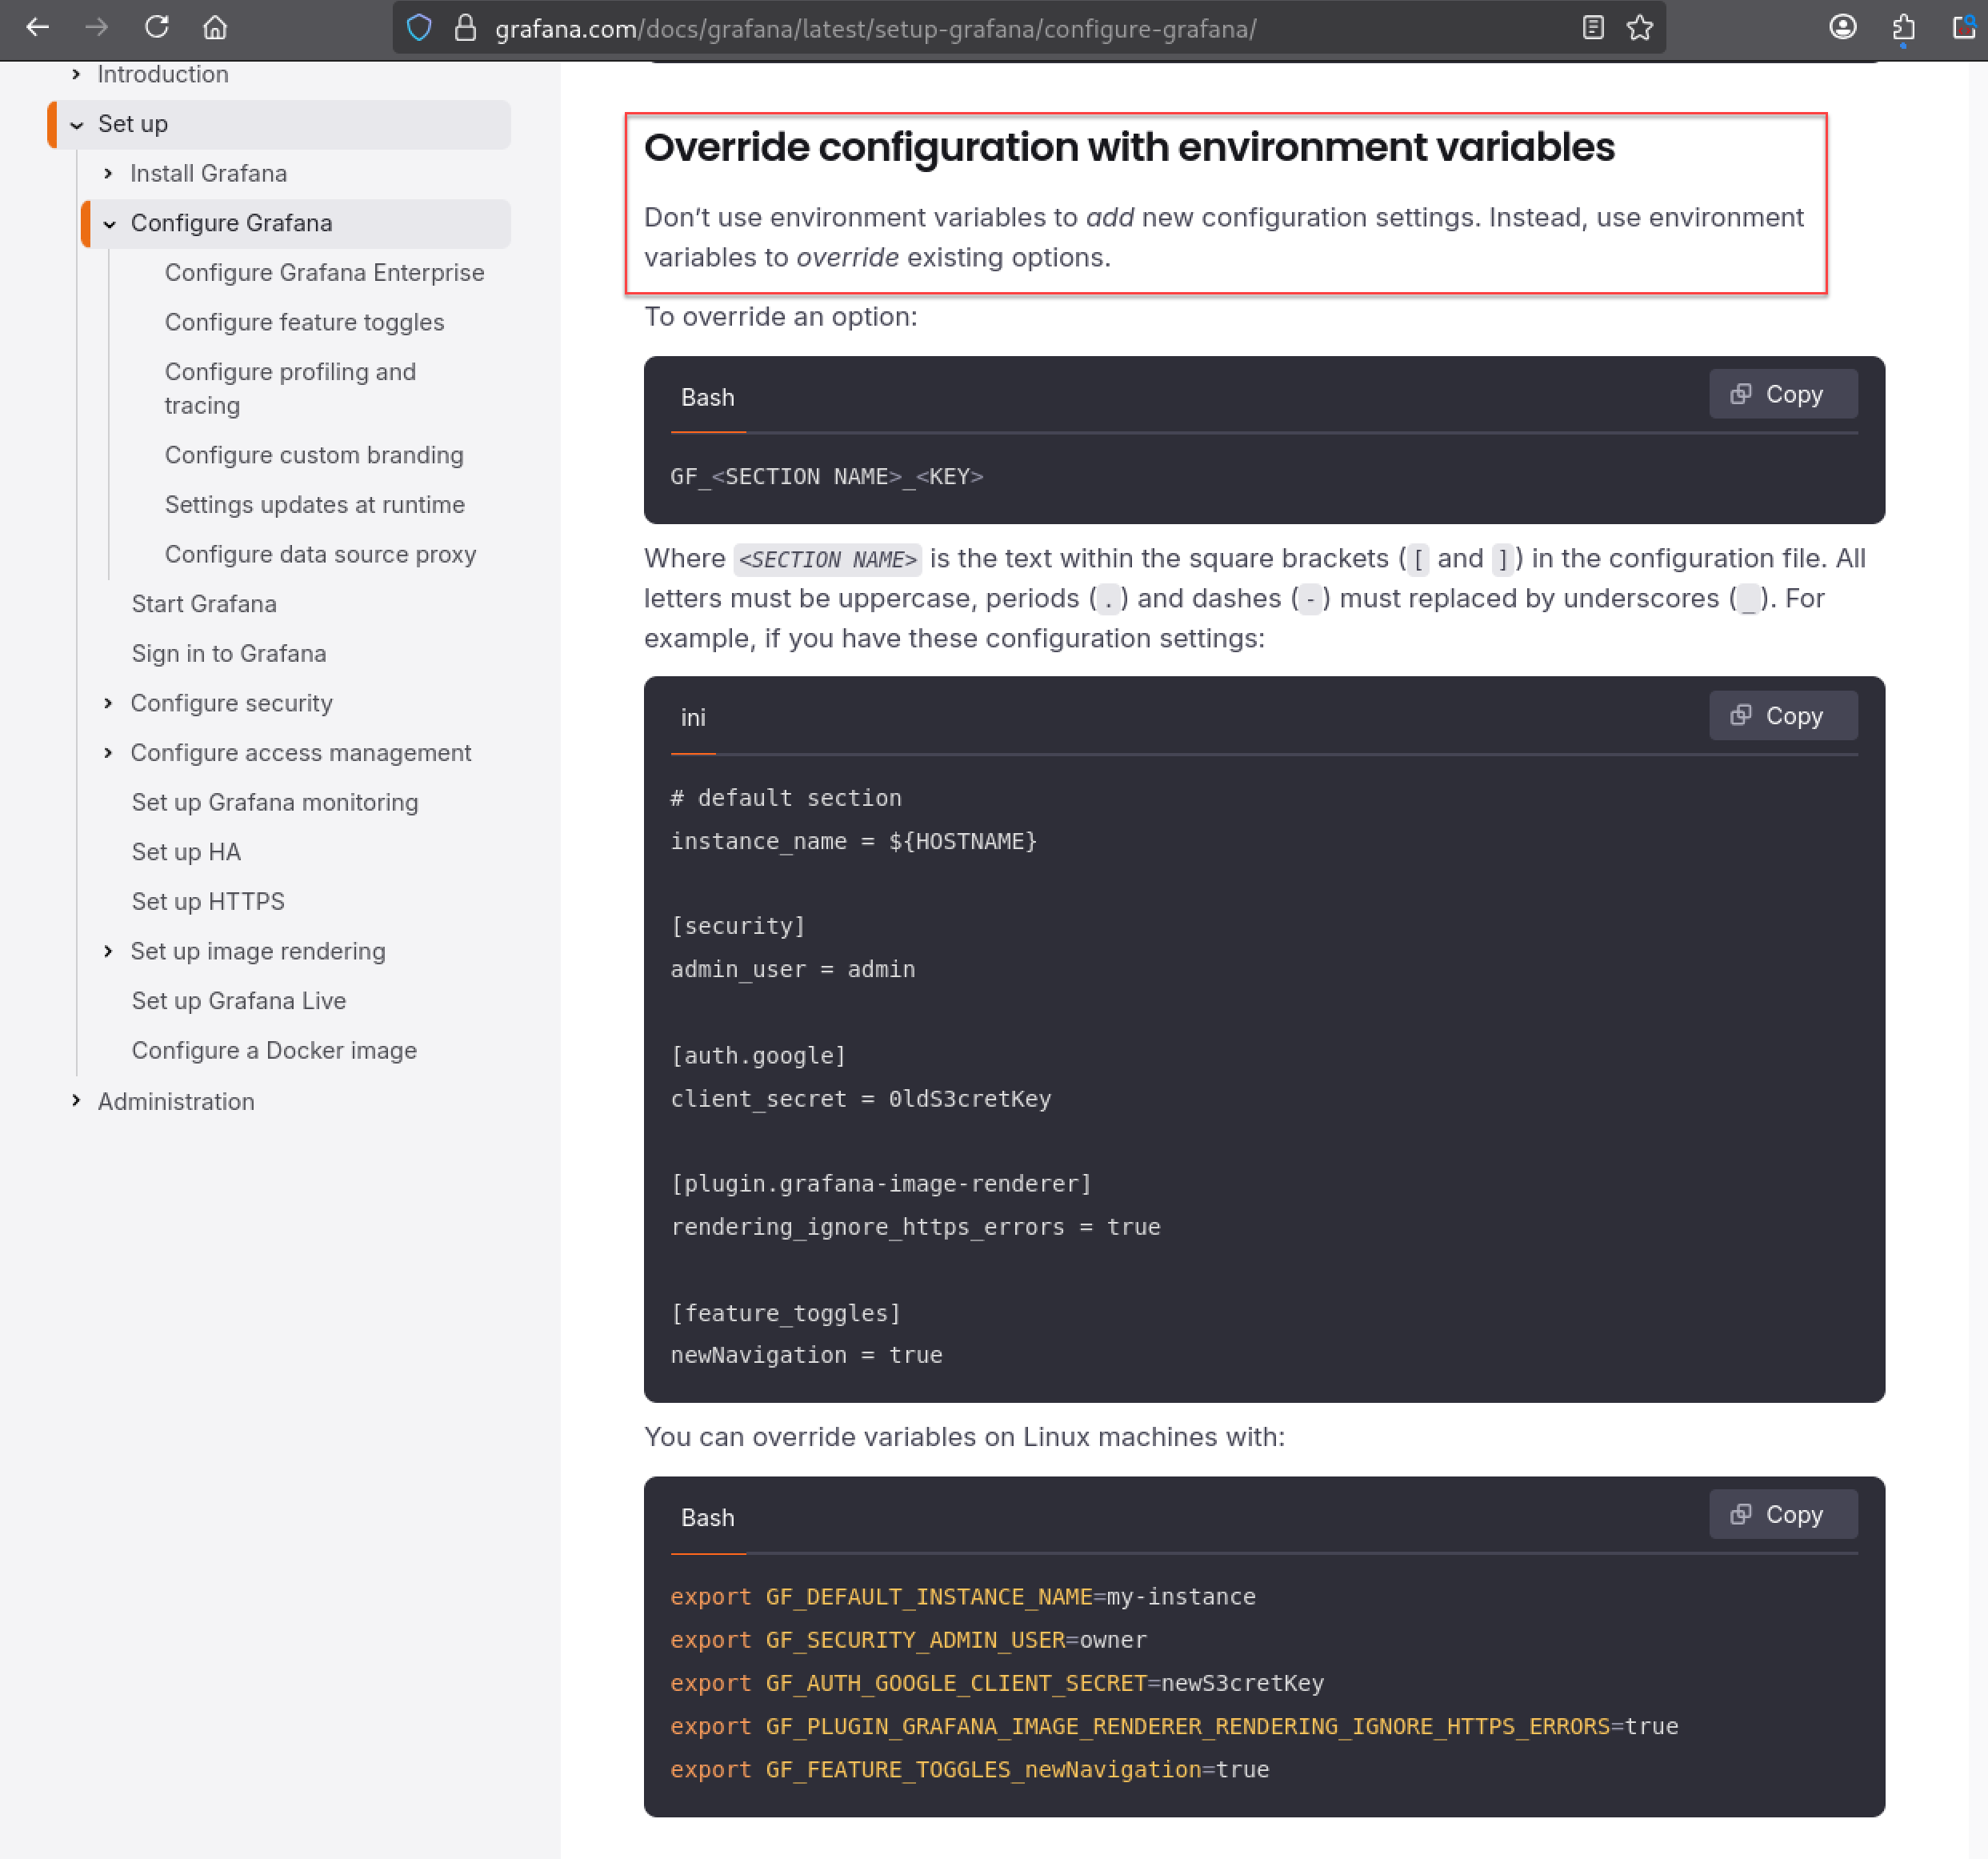Click the [auth.google] line in ini block
Viewport: 1988px width, 1859px height.
(758, 1056)
